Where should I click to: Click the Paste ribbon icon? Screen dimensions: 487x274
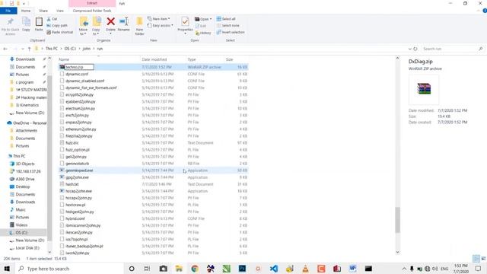pos(39,22)
